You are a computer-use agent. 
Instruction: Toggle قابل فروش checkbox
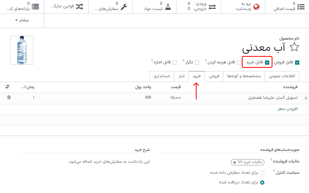[297, 62]
